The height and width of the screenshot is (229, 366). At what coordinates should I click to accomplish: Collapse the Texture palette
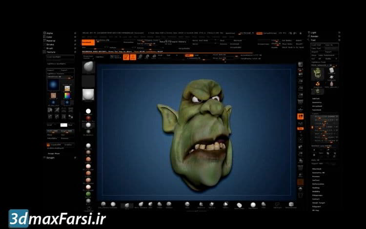51,52
